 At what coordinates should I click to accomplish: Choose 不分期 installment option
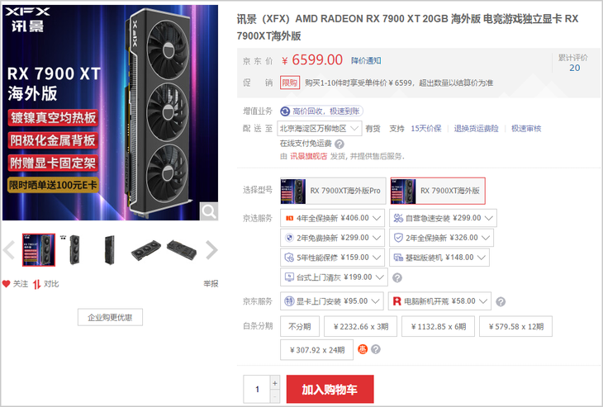click(x=300, y=326)
